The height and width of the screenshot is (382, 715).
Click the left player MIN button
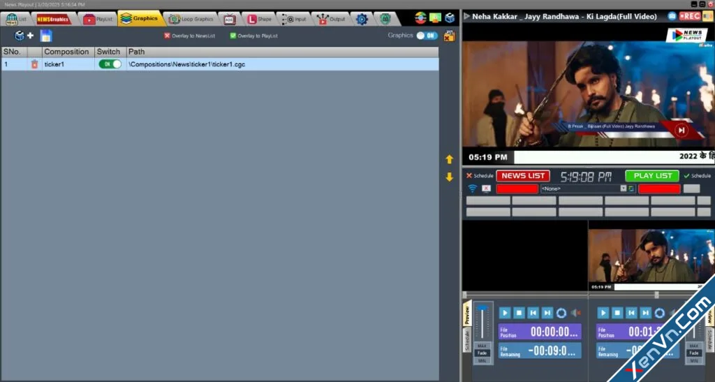tap(482, 360)
